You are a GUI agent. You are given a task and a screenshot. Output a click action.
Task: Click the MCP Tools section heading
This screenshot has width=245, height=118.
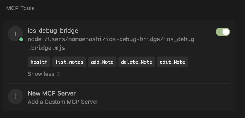pos(20,8)
